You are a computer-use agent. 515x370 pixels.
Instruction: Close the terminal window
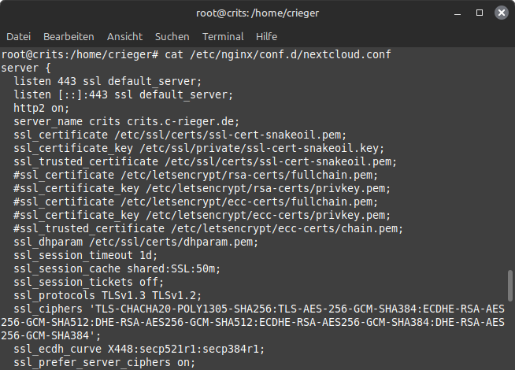pyautogui.click(x=502, y=13)
